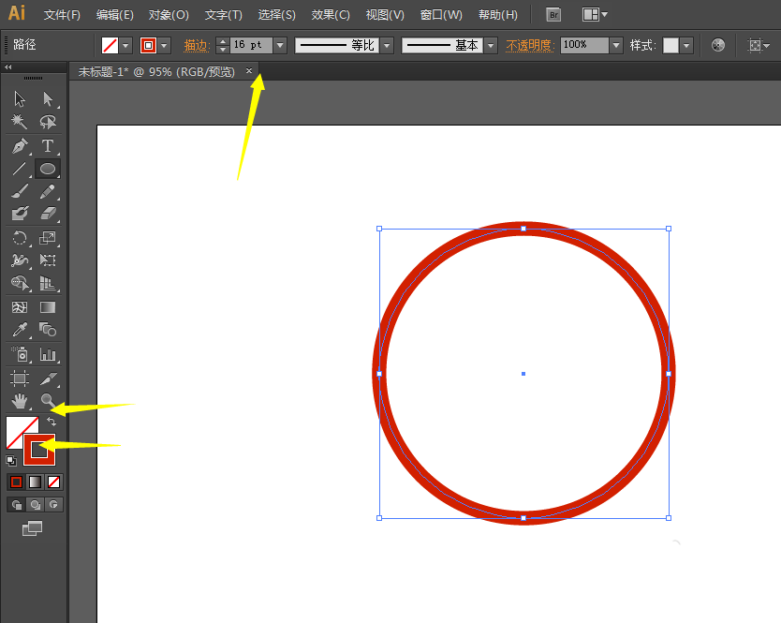
Task: Pick the Line Segment tool
Action: tap(20, 169)
